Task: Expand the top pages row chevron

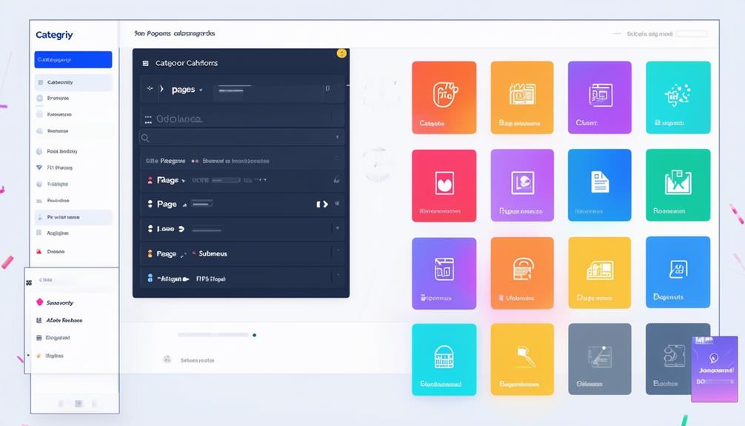Action: [x=161, y=89]
